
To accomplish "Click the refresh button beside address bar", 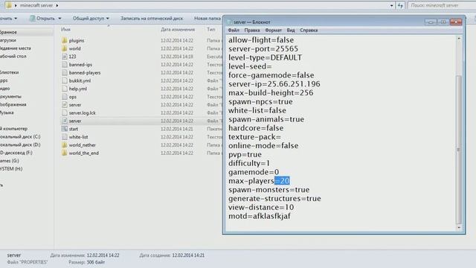I will point(400,5).
